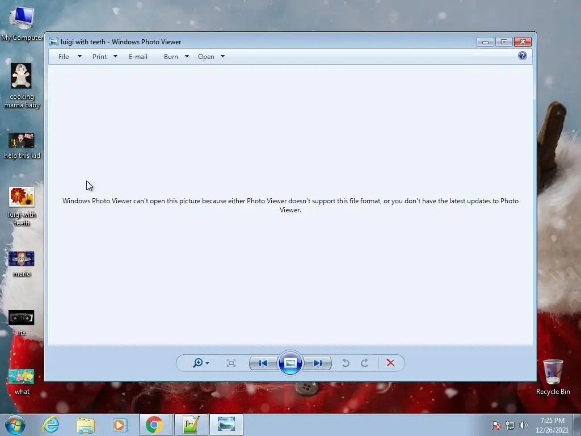Screen dimensions: 581x436
Task: Open the volume speaker icon
Action: (x=523, y=425)
